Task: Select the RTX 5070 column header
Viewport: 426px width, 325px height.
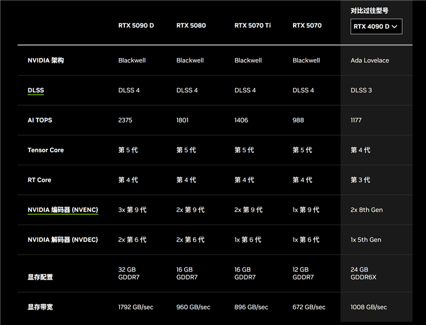Action: point(307,26)
